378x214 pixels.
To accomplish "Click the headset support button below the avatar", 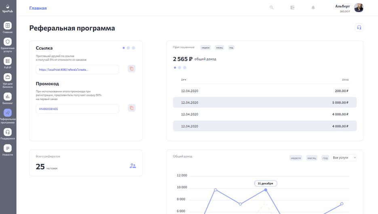I will (x=359, y=28).
